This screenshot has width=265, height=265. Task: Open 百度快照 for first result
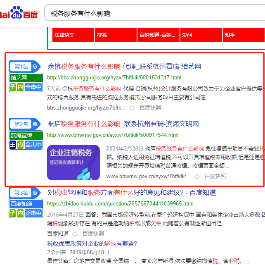click(x=150, y=107)
